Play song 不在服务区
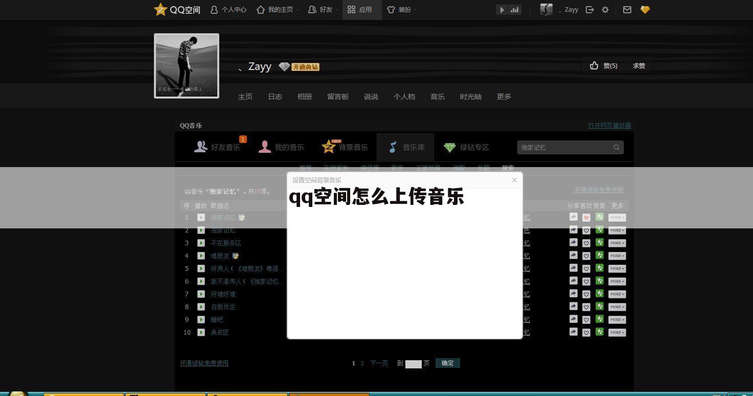 point(201,243)
